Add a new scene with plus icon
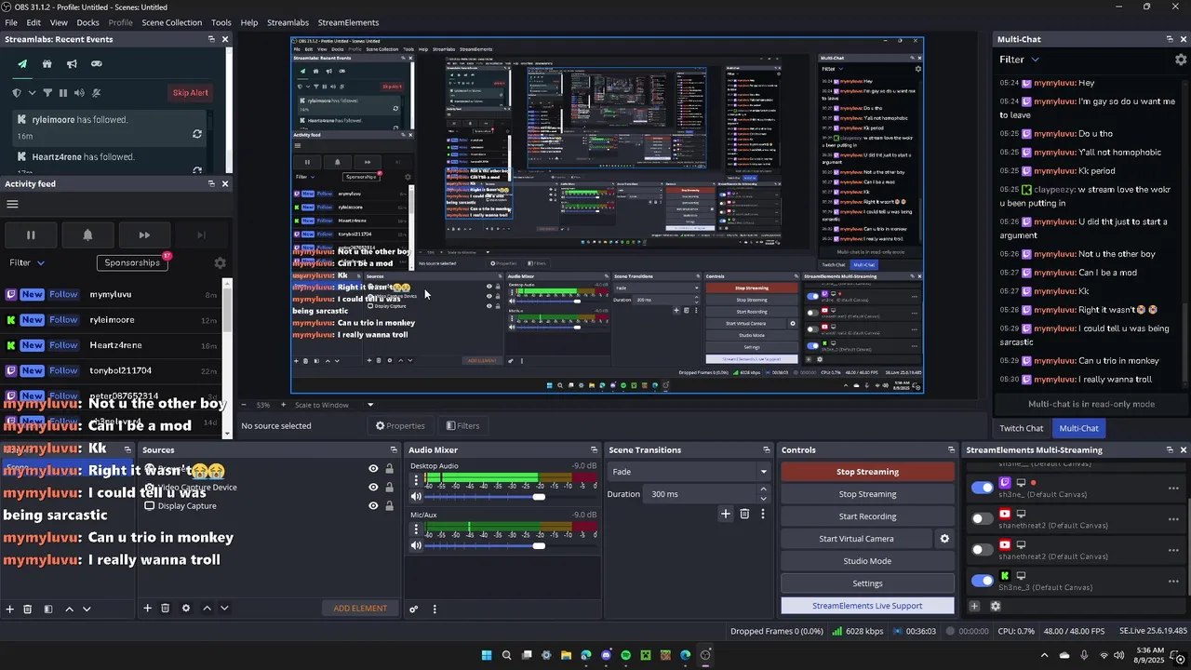The image size is (1191, 670). pyautogui.click(x=10, y=610)
